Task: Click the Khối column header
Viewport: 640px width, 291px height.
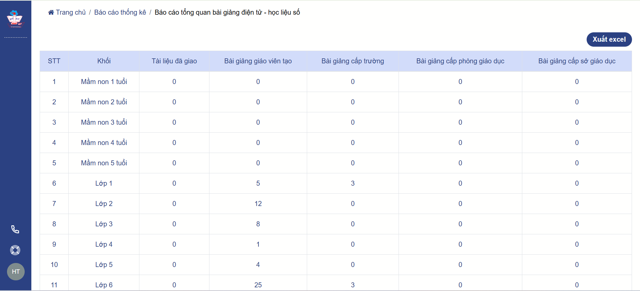Action: [x=104, y=61]
